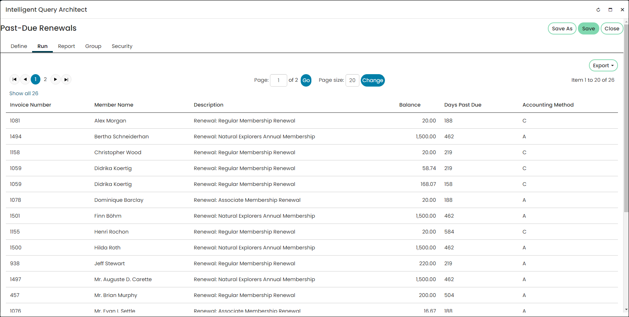The height and width of the screenshot is (317, 629).
Task: Select invoice number 1497
Action: (x=16, y=279)
